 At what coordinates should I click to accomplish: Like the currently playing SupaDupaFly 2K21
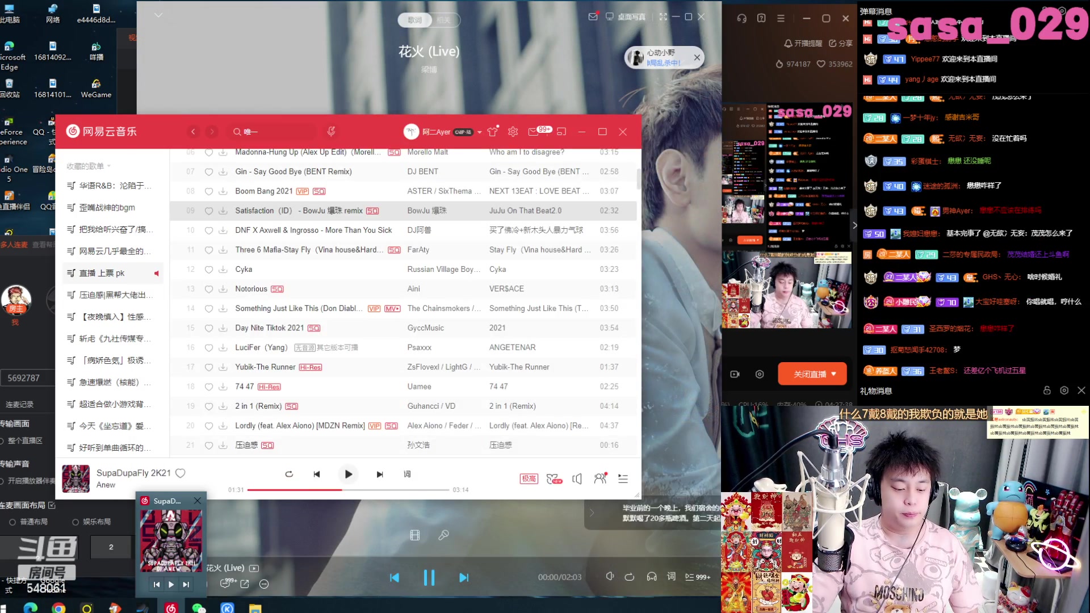[181, 473]
